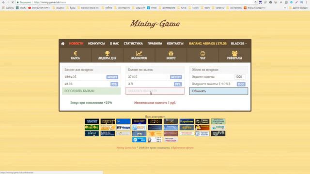The width and height of the screenshot is (310, 174).
Task: Open Лидеры дня trophy section
Action: click(x=107, y=55)
